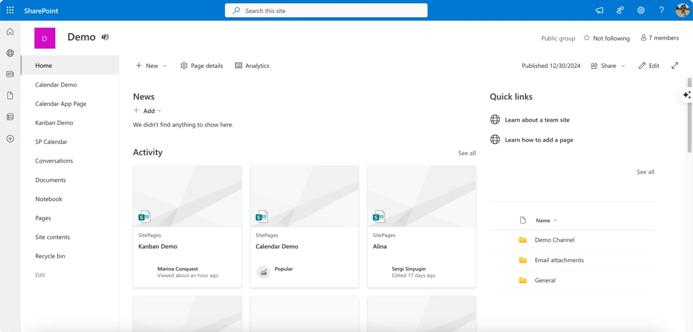Viewport: 693px width, 332px height.
Task: Click the Published 12/30/2024 status text
Action: (x=551, y=66)
